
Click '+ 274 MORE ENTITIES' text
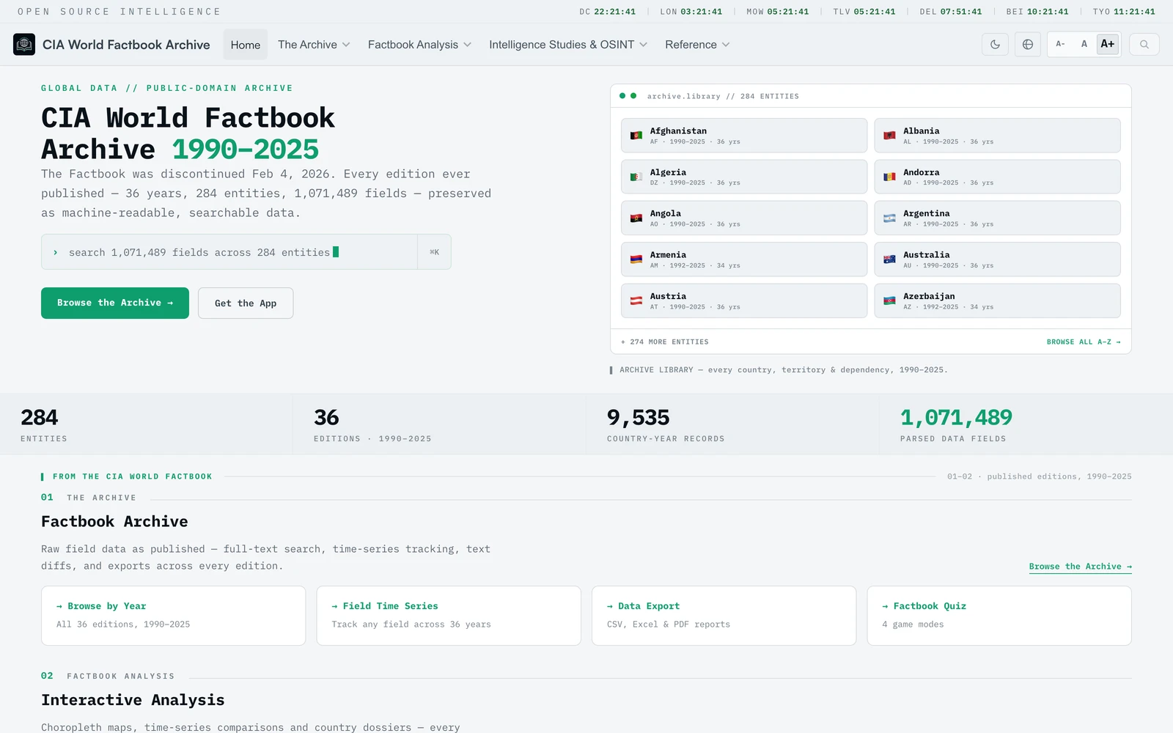(665, 342)
